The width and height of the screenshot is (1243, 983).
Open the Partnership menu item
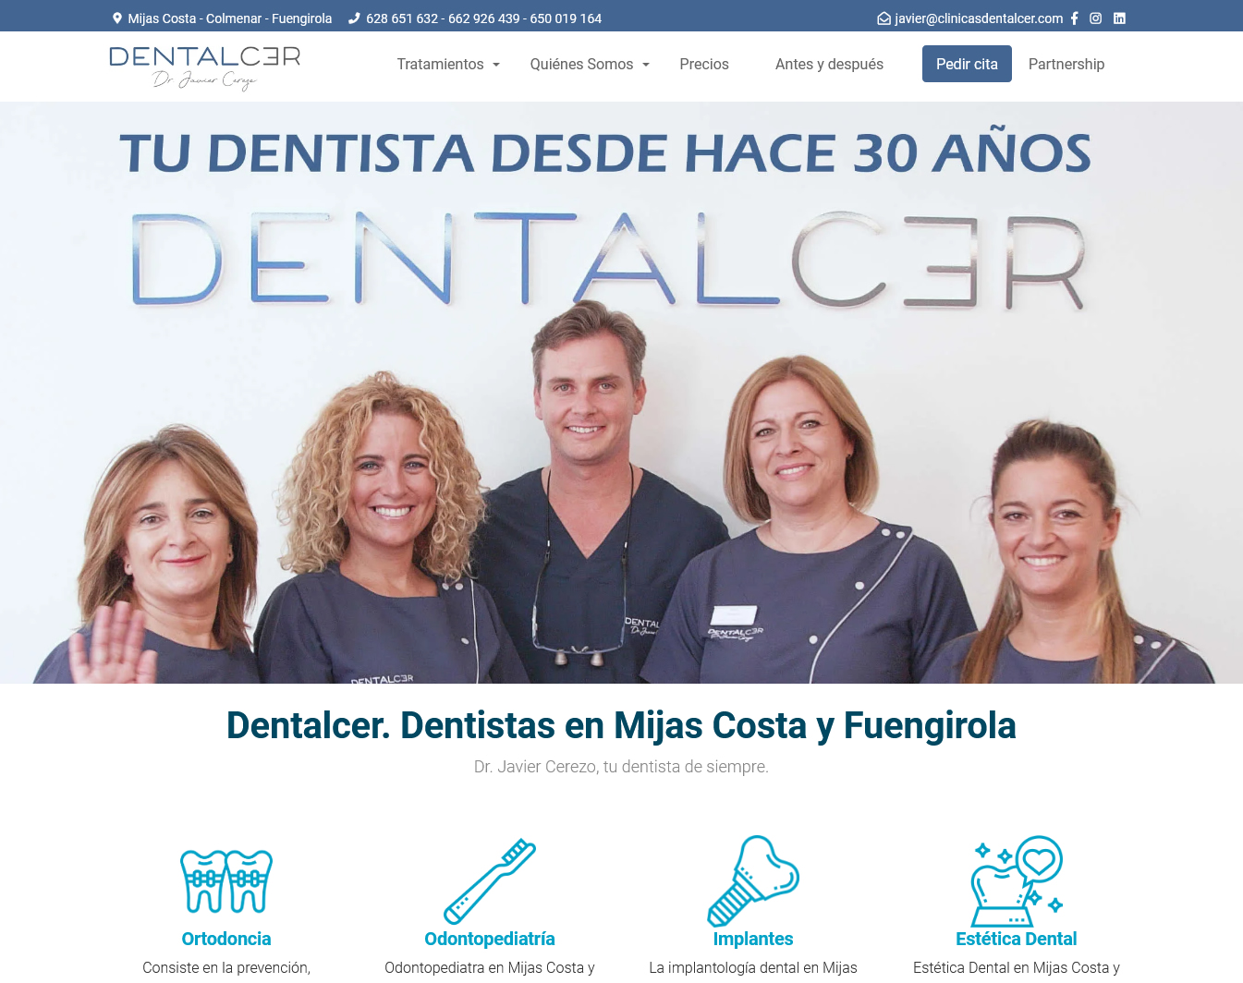click(1066, 64)
